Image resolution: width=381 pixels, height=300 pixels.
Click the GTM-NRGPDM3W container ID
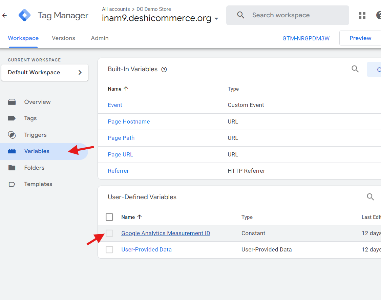(306, 38)
